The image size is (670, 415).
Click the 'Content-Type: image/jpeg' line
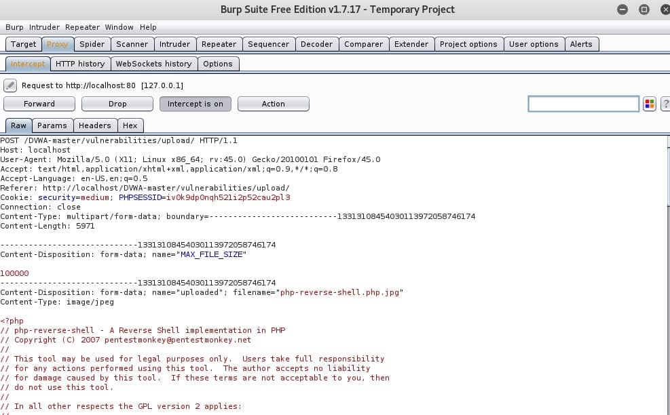[x=57, y=302]
